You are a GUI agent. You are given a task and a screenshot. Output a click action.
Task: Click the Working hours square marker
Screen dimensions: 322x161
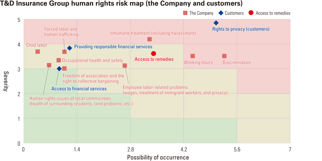click(x=193, y=56)
